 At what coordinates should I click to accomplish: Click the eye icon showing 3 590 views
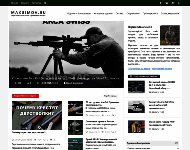pos(103,132)
